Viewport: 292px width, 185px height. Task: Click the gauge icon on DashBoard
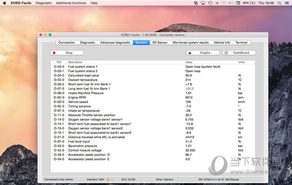(226, 53)
